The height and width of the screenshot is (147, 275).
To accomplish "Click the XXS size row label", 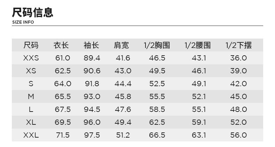I will pyautogui.click(x=31, y=58).
